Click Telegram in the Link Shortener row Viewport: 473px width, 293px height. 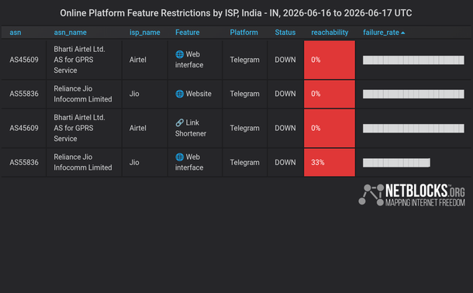245,129
